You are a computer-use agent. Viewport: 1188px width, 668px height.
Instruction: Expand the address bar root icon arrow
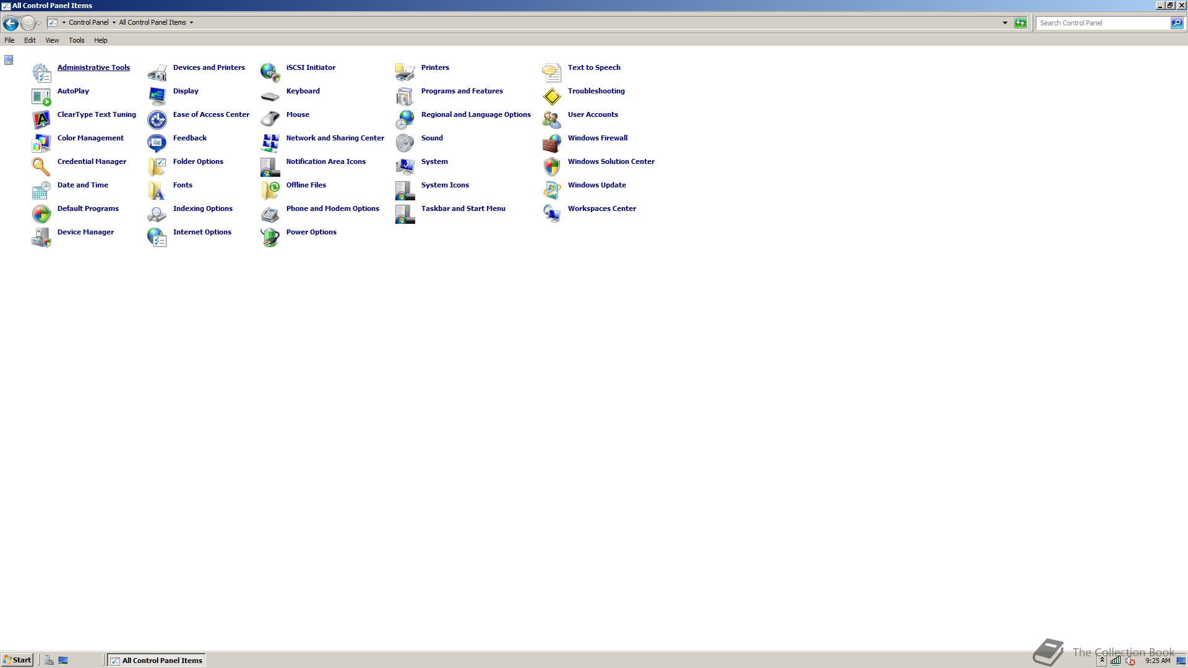(x=64, y=23)
